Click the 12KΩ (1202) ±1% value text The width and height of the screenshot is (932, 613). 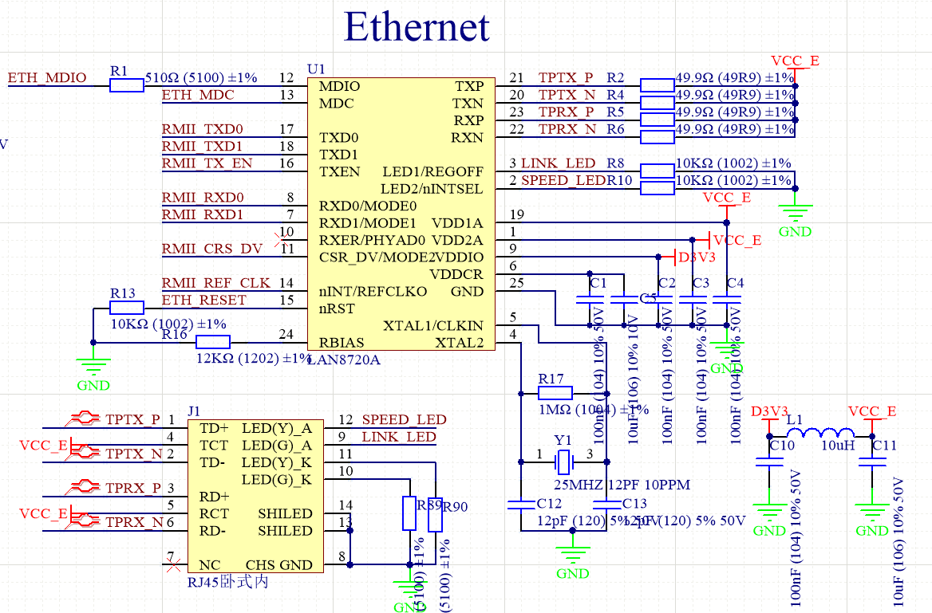tap(254, 359)
